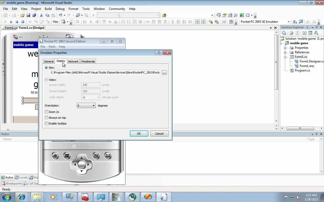Click the dialog help question mark button
This screenshot has width=324, height=202.
pos(159,53)
